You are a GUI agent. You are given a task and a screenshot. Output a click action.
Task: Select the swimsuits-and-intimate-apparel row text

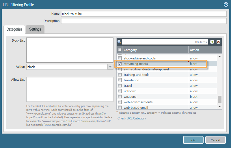point(146,69)
